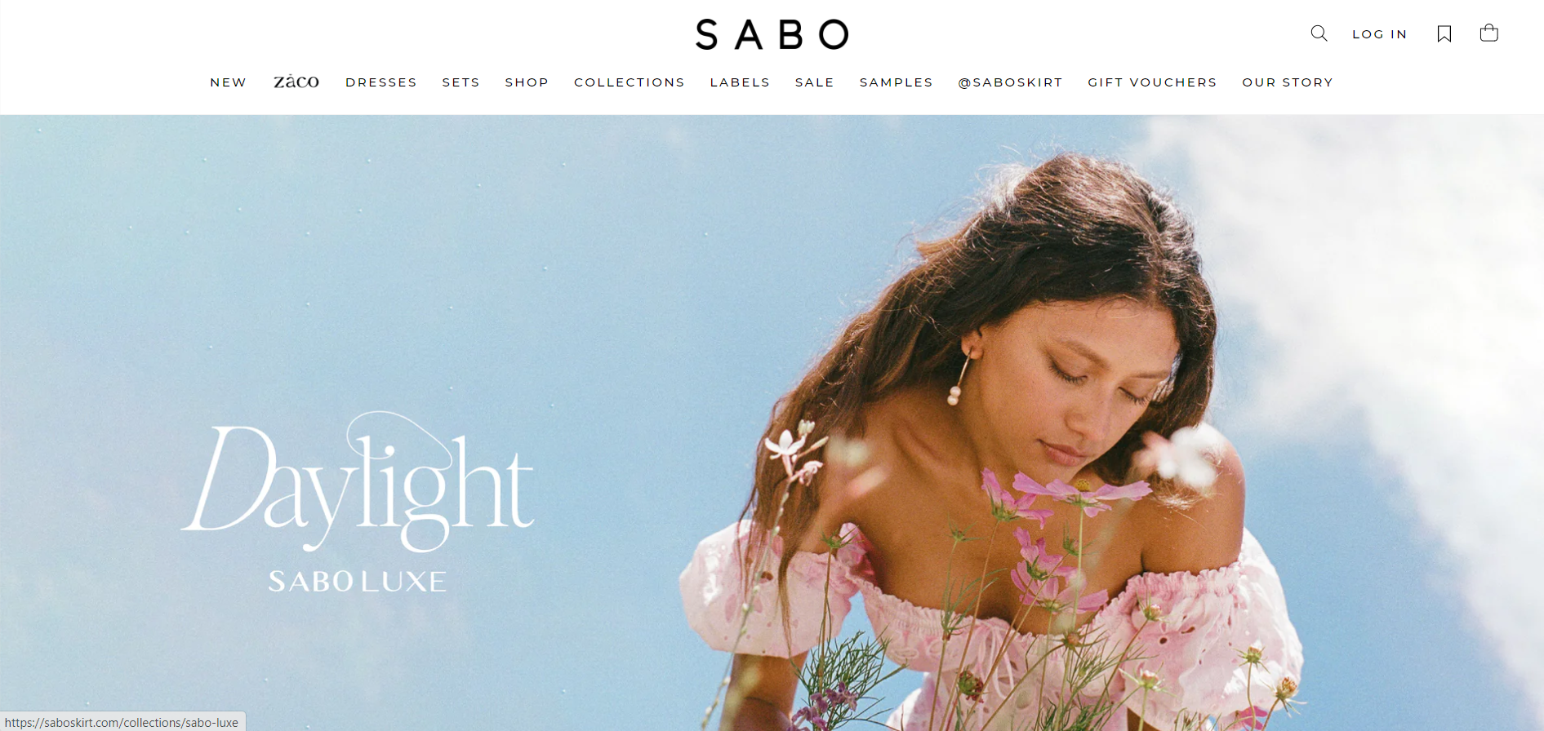
Task: Expand the LABELS menu
Action: pyautogui.click(x=741, y=82)
